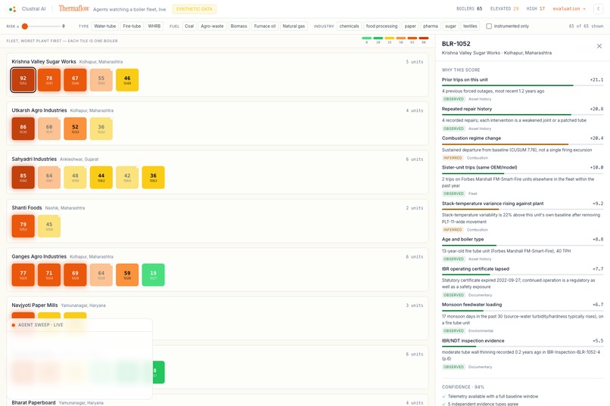This screenshot has width=610, height=406.
Task: Filter by paper industry
Action: point(410,26)
